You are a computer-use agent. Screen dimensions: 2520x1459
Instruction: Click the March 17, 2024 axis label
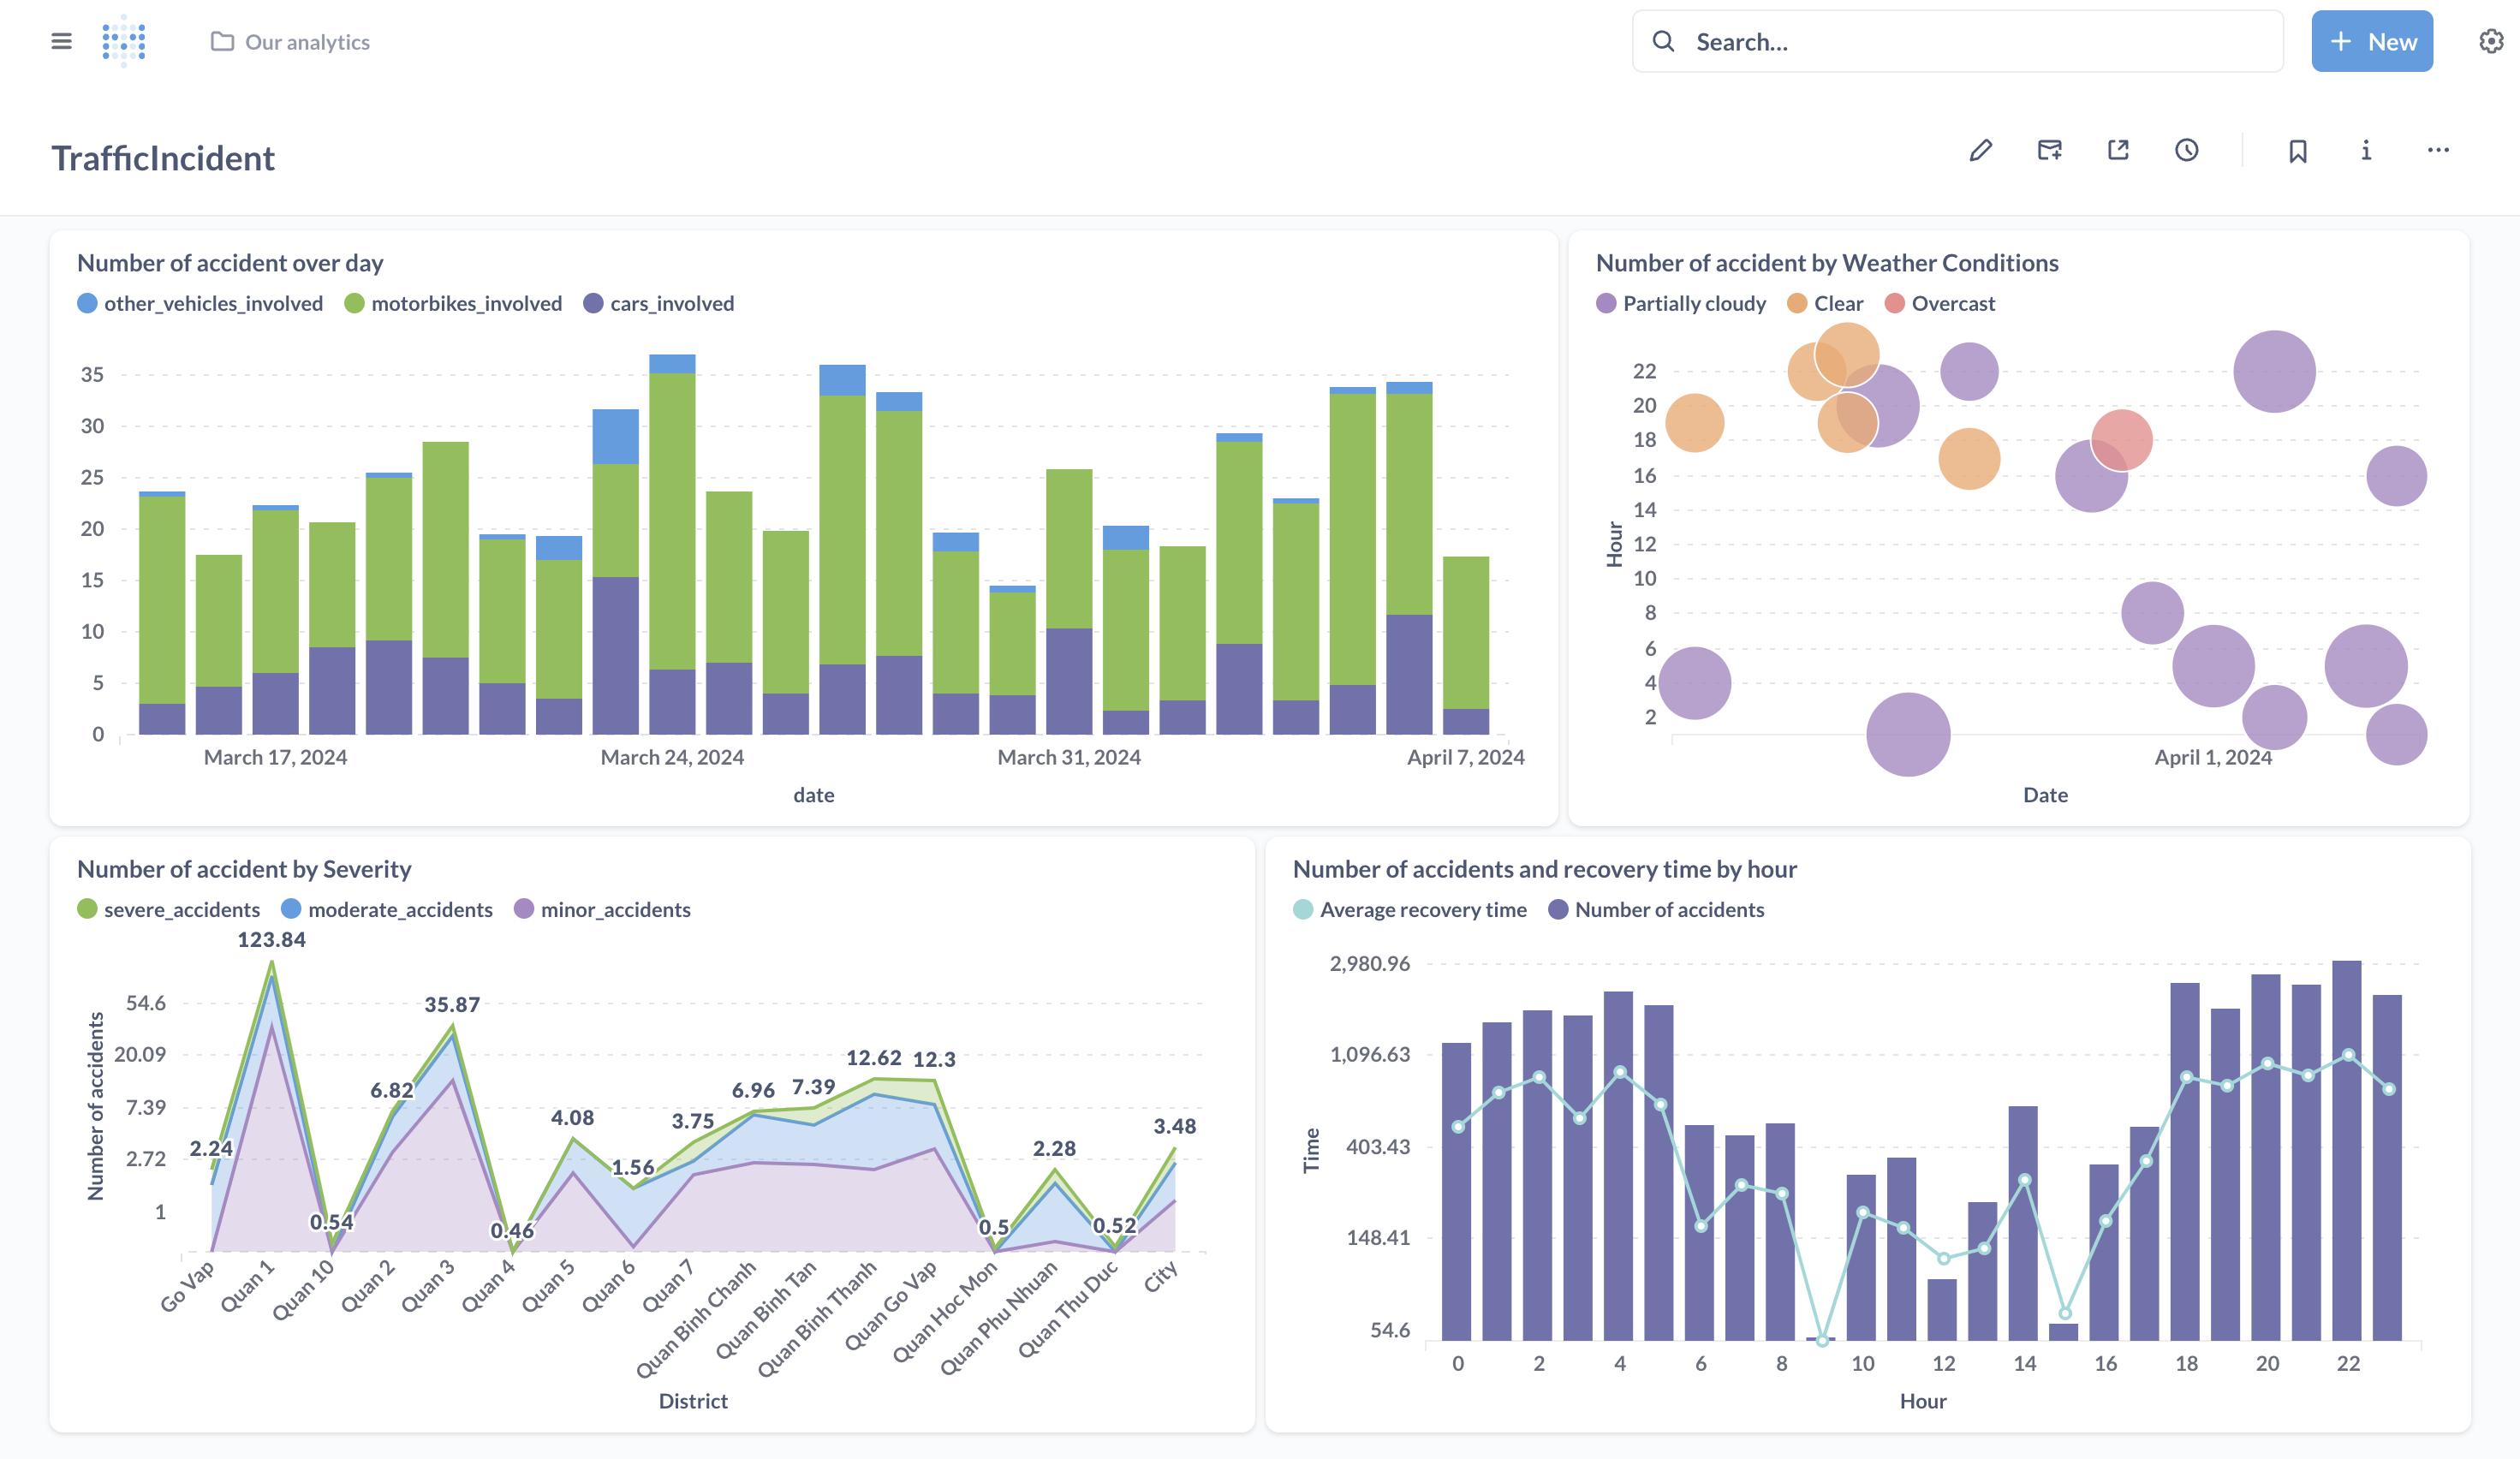click(275, 757)
